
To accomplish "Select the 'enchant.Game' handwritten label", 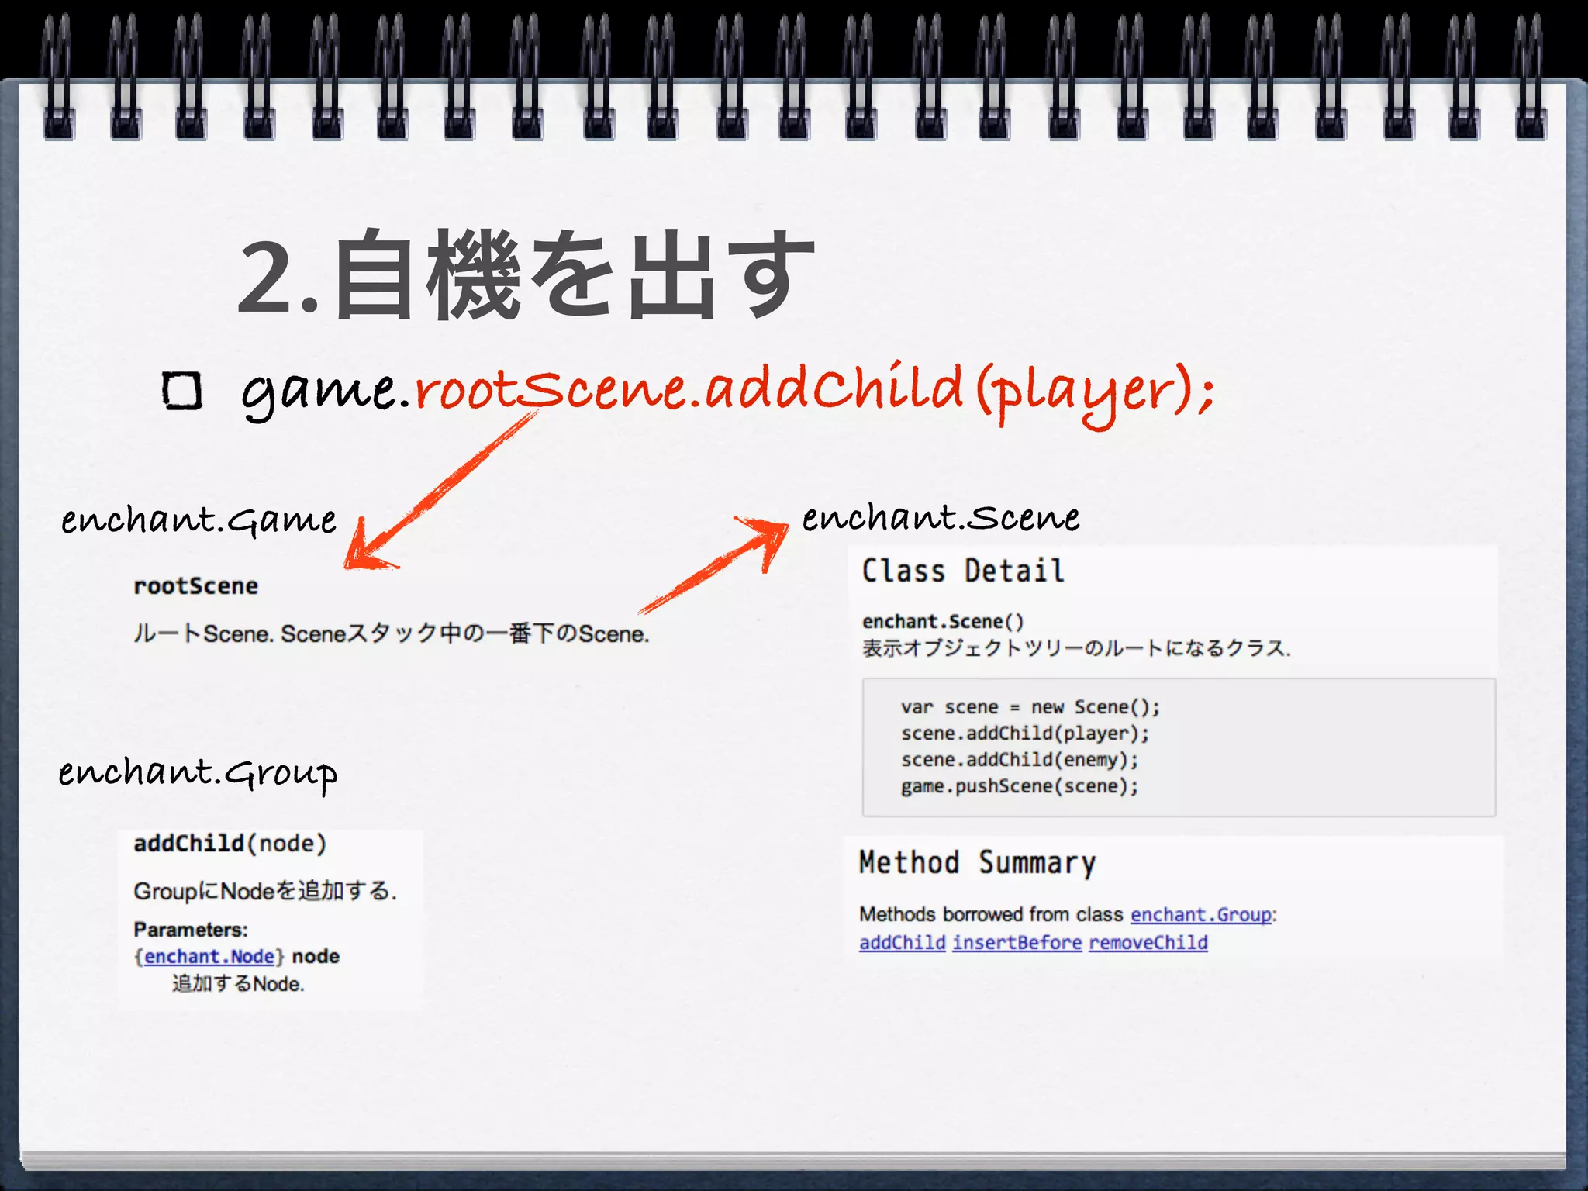I will coord(199,521).
